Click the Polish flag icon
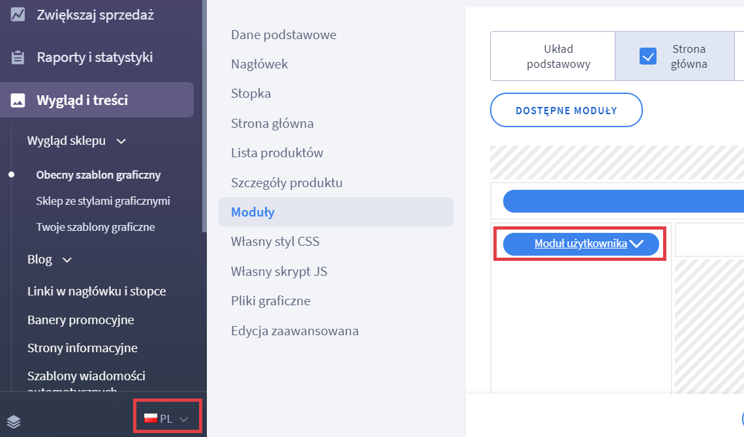 coord(151,419)
